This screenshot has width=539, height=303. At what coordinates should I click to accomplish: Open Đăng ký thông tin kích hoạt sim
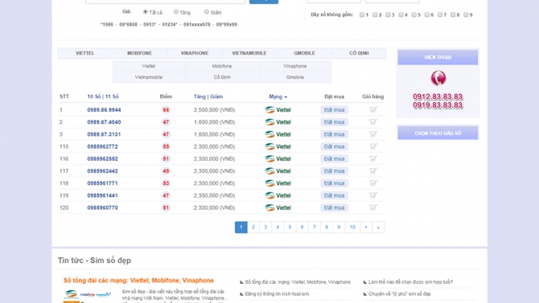click(277, 294)
